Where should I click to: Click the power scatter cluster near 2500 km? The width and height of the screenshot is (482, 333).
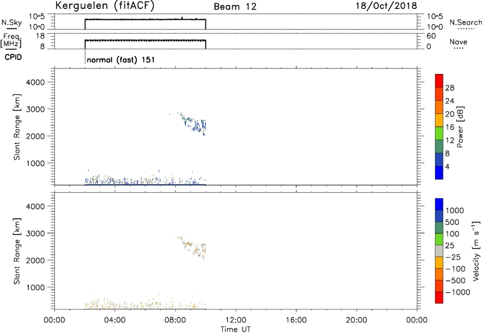pyautogui.click(x=193, y=124)
